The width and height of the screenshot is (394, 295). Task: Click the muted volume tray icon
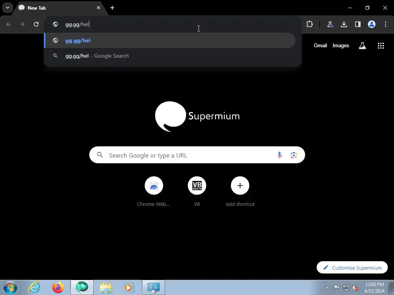point(355,288)
